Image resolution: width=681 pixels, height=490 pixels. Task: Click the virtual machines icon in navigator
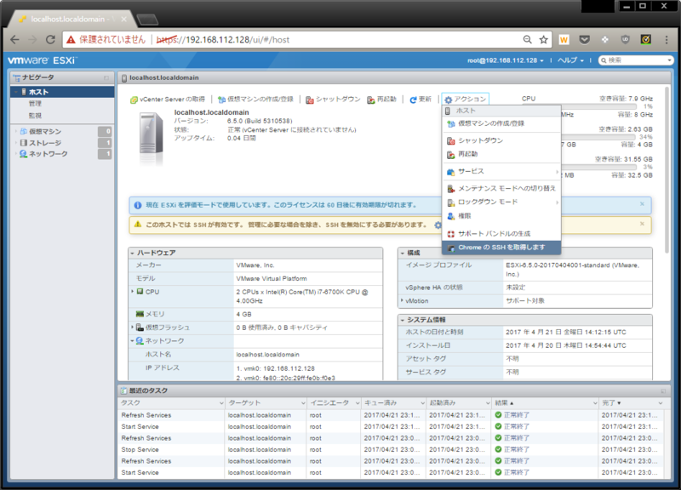24,131
